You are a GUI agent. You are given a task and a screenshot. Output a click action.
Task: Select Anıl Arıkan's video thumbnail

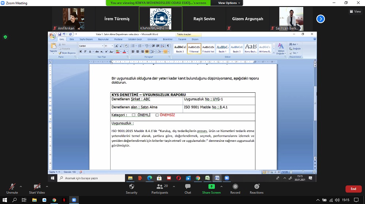point(73,19)
